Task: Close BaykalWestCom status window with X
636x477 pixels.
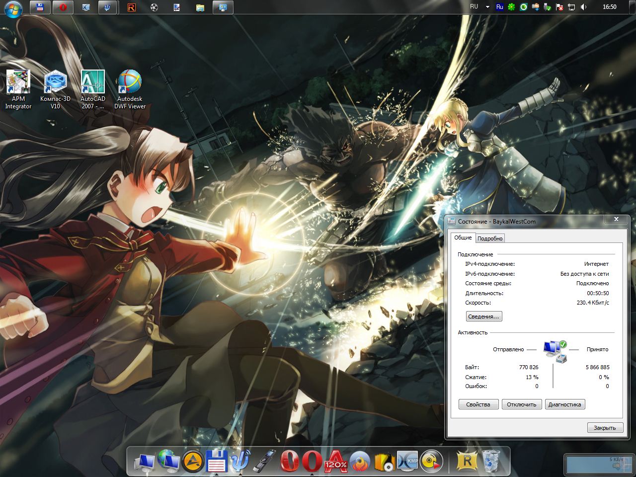Action: coord(616,219)
